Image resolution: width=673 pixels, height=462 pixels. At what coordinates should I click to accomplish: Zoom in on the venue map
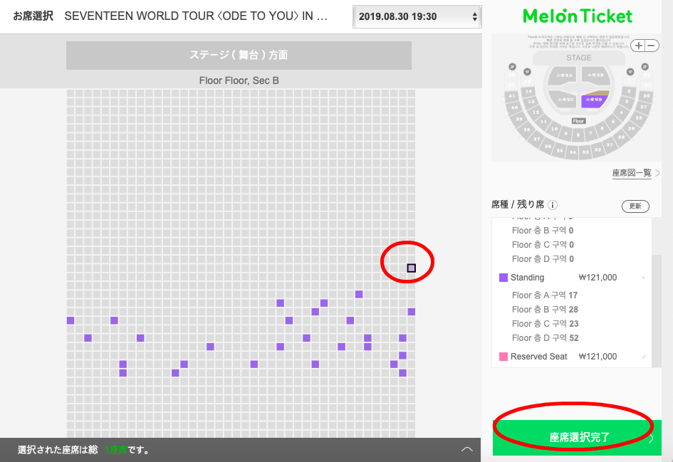(x=640, y=46)
